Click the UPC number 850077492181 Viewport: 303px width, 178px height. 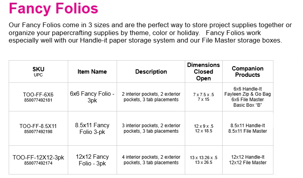38,100
